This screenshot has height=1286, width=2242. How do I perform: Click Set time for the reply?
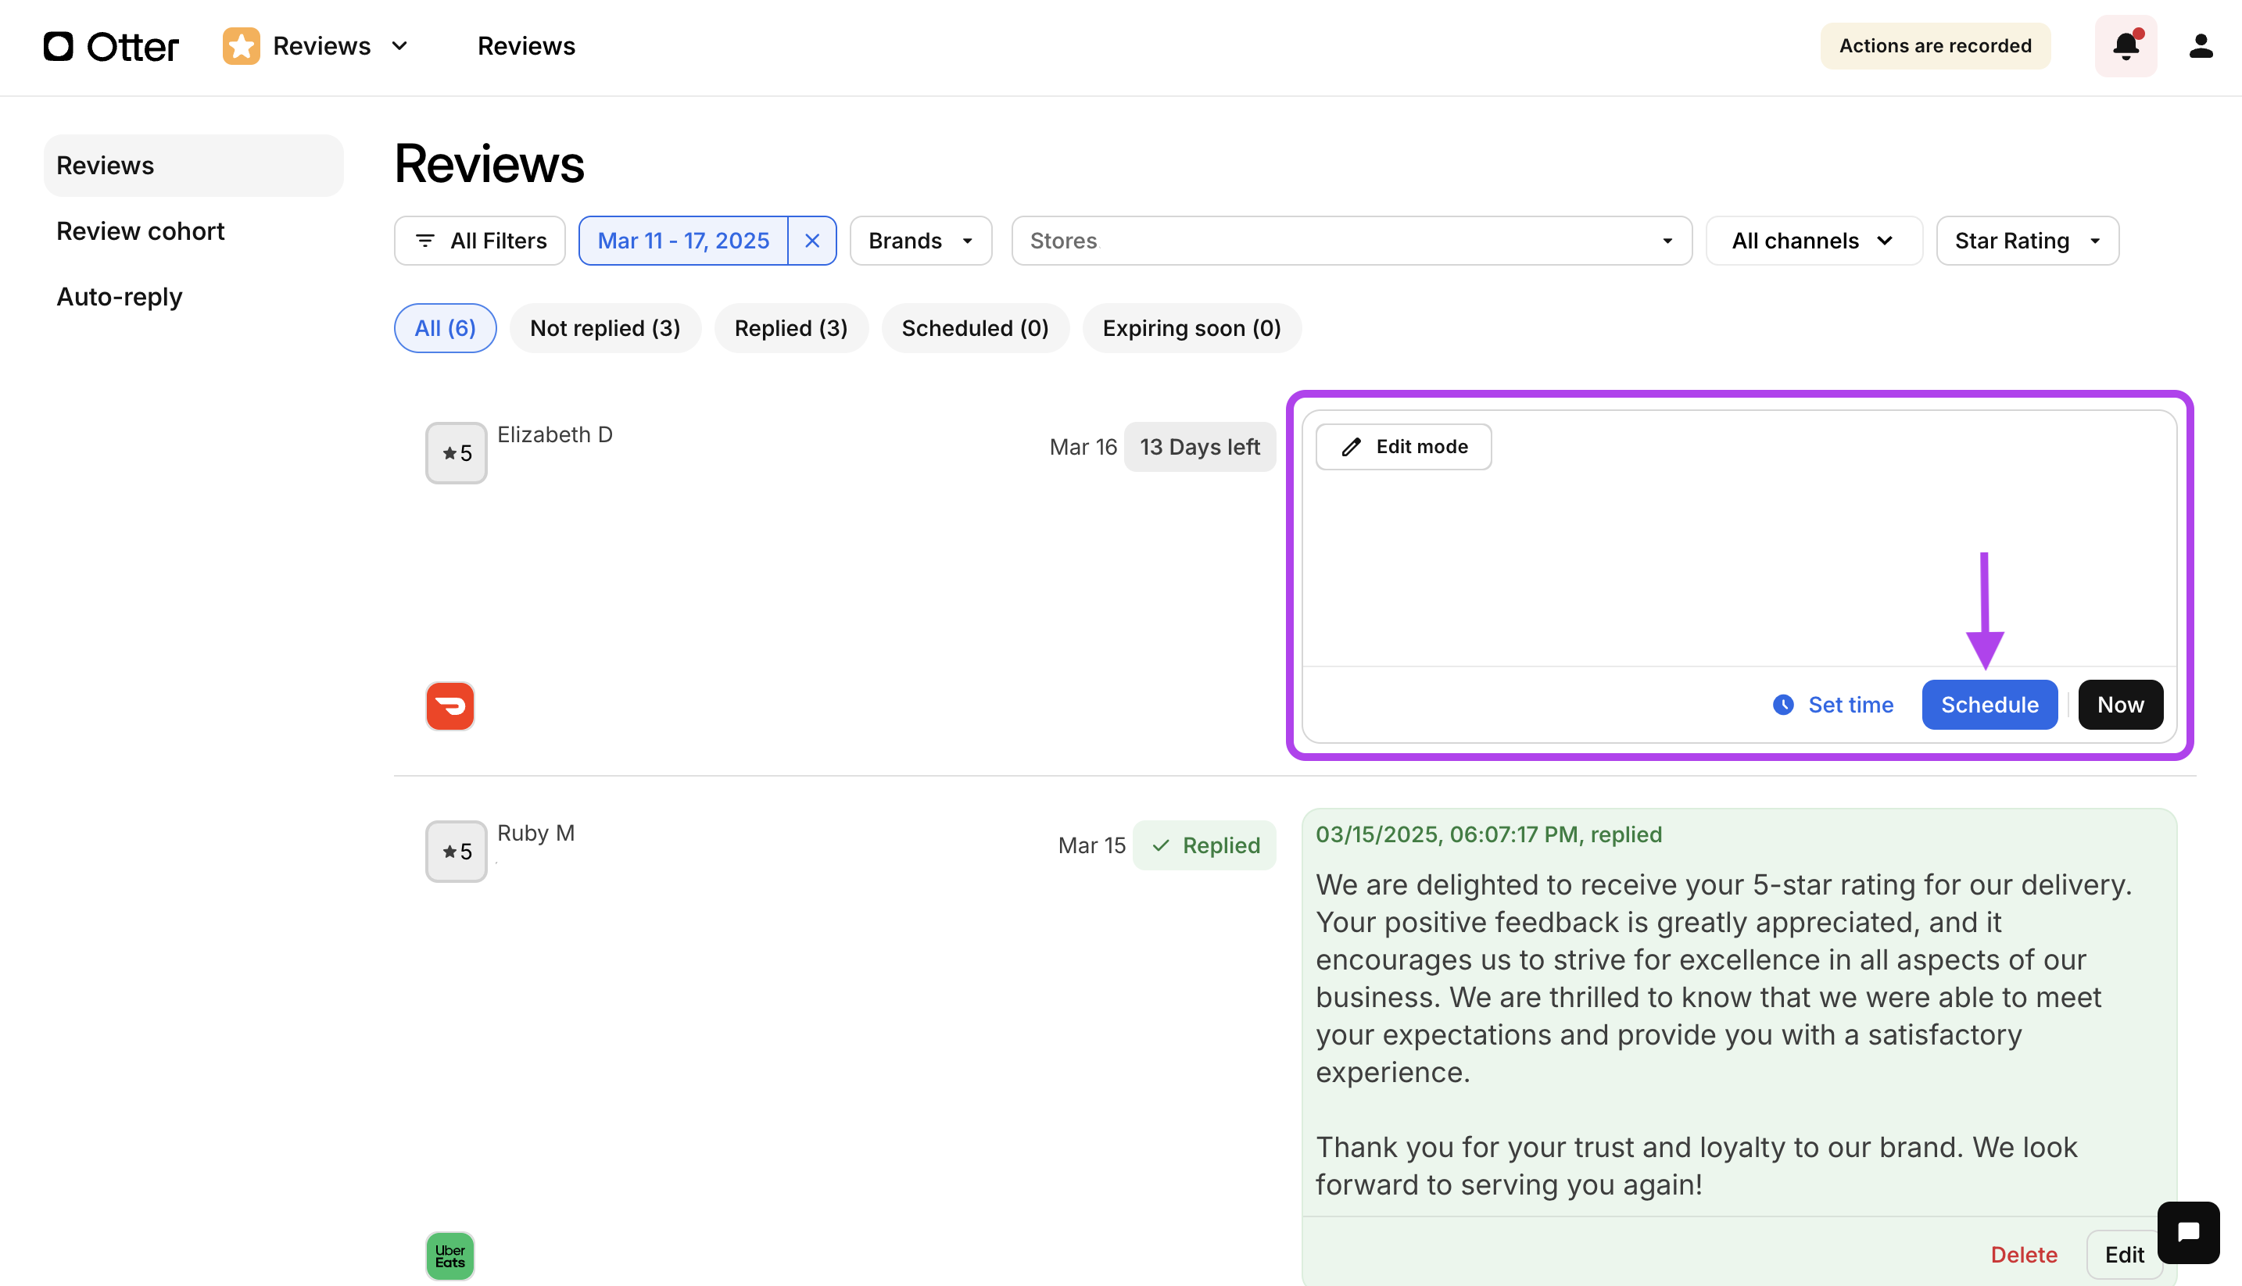click(1834, 705)
